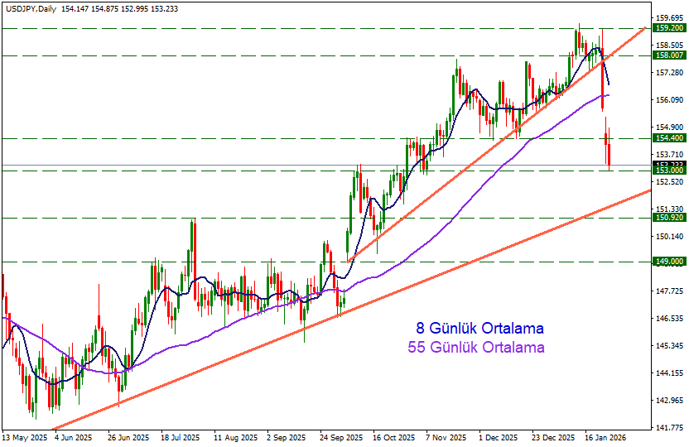
Task: Select the 154.400 horizontal level label
Action: coord(668,138)
